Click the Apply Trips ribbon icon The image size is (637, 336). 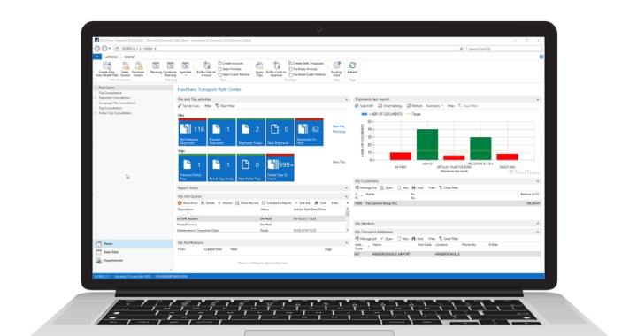click(259, 69)
